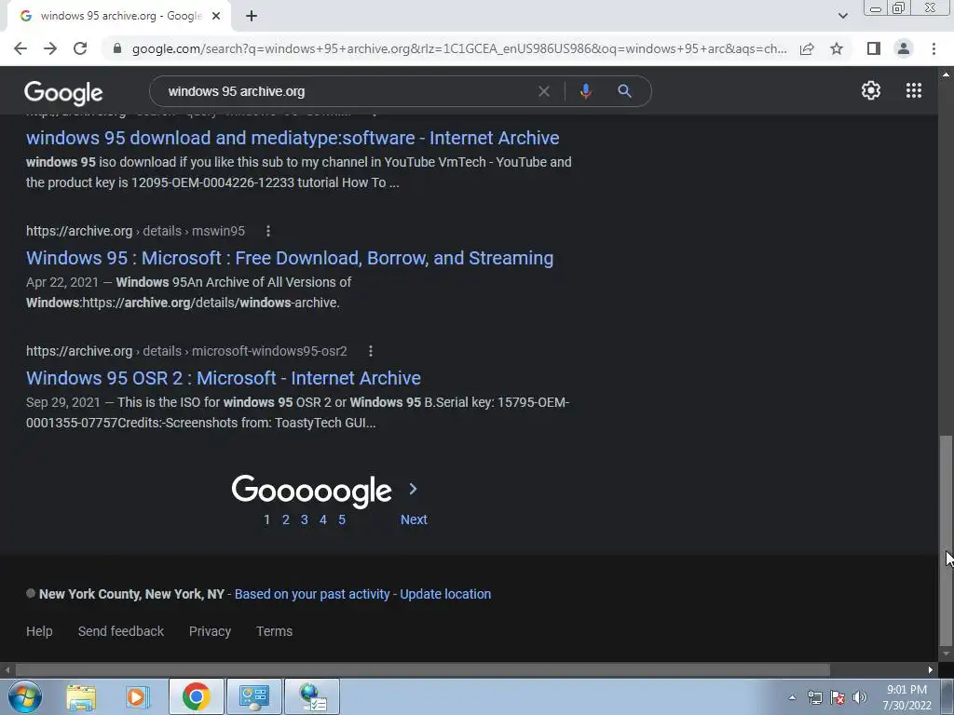The image size is (954, 715).
Task: Open the Google apps grid
Action: click(914, 90)
